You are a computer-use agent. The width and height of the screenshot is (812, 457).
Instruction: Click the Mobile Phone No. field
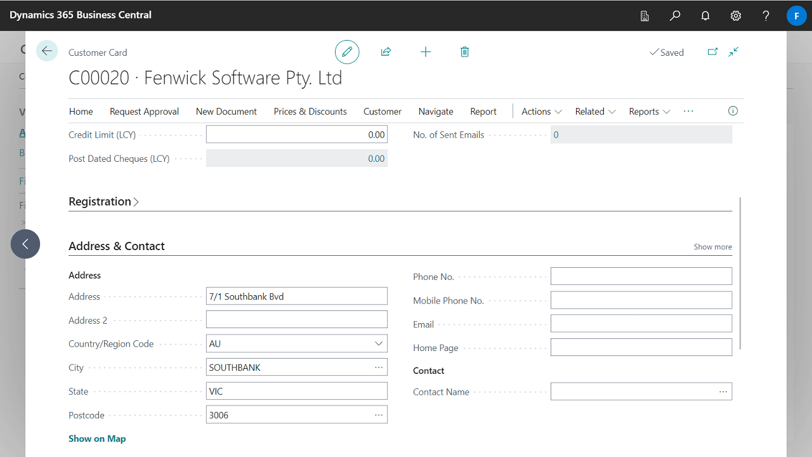641,300
